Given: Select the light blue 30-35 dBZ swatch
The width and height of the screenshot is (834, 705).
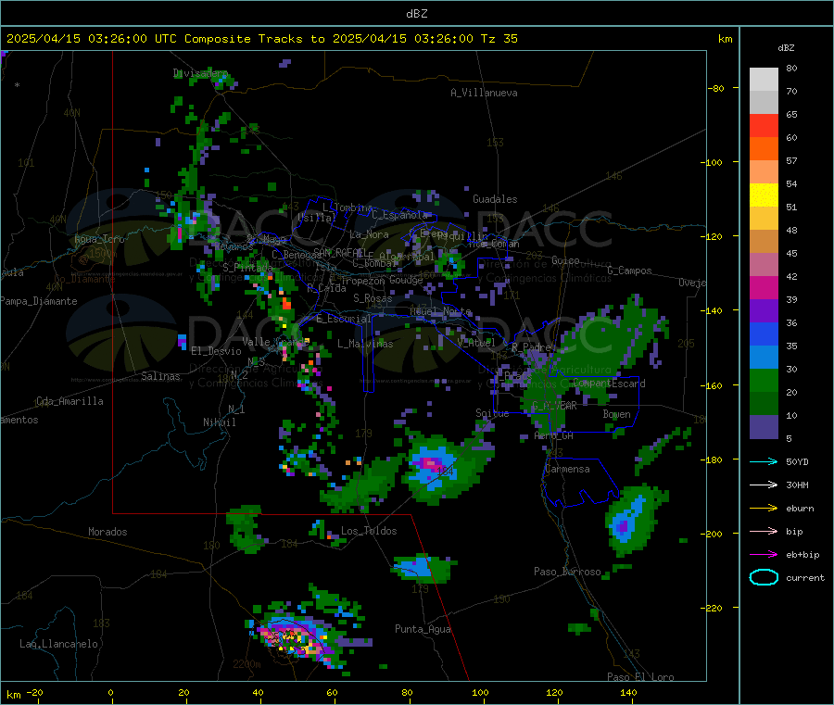Looking at the screenshot, I should pyautogui.click(x=764, y=358).
